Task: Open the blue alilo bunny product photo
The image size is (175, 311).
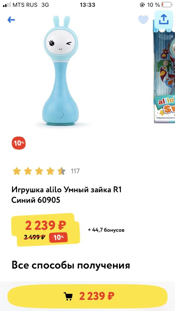Action: tap(60, 70)
